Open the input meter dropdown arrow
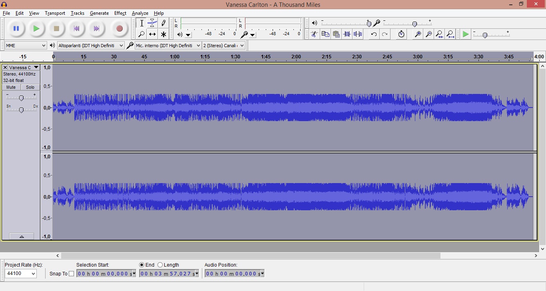The image size is (546, 291). pyautogui.click(x=253, y=35)
